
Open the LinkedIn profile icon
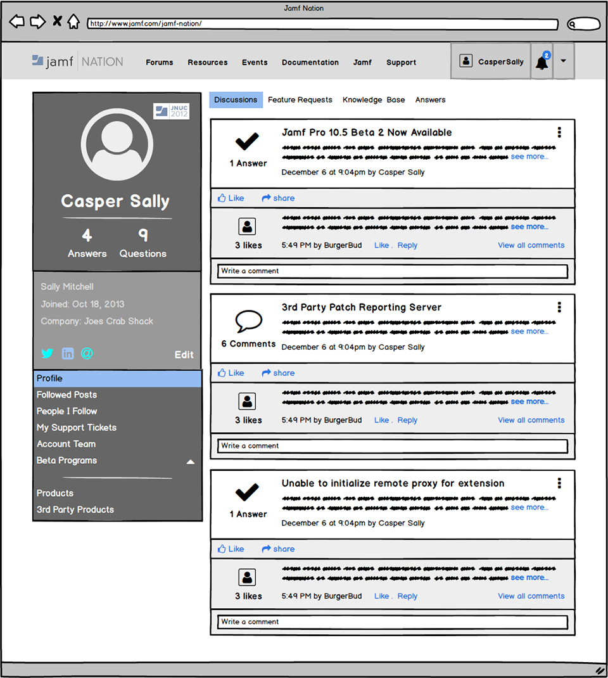67,354
